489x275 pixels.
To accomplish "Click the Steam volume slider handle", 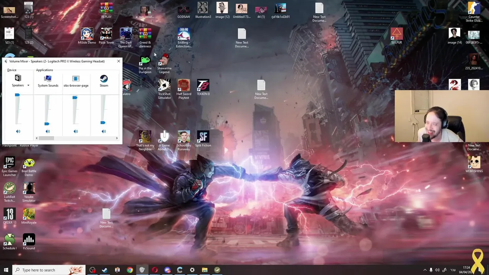I will pos(103,123).
